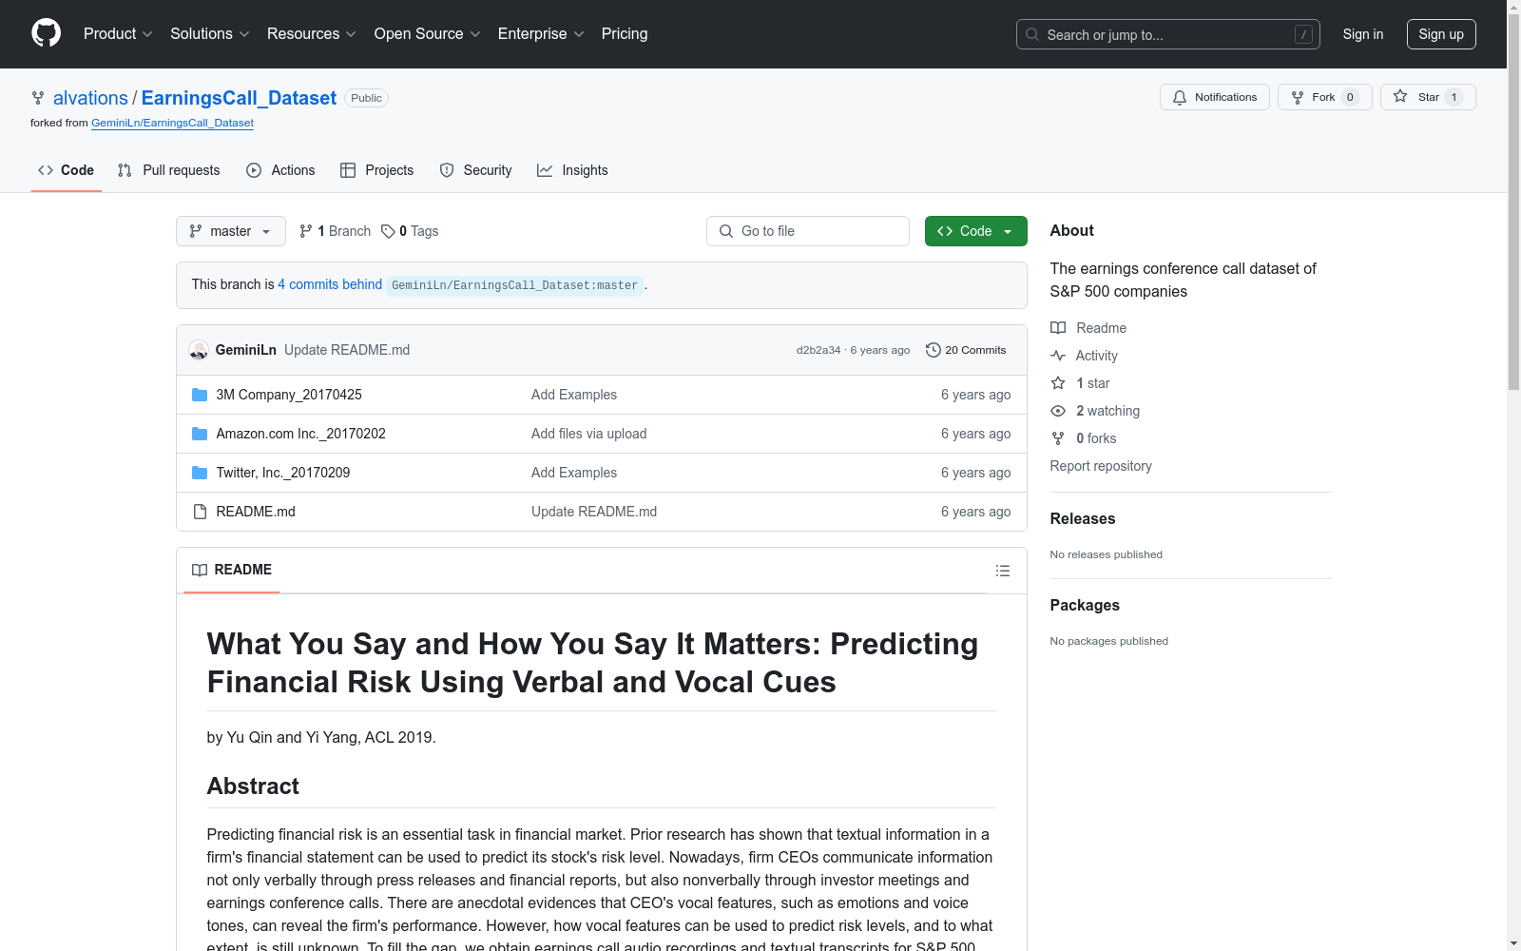
Task: Open the Security tab
Action: point(486,170)
